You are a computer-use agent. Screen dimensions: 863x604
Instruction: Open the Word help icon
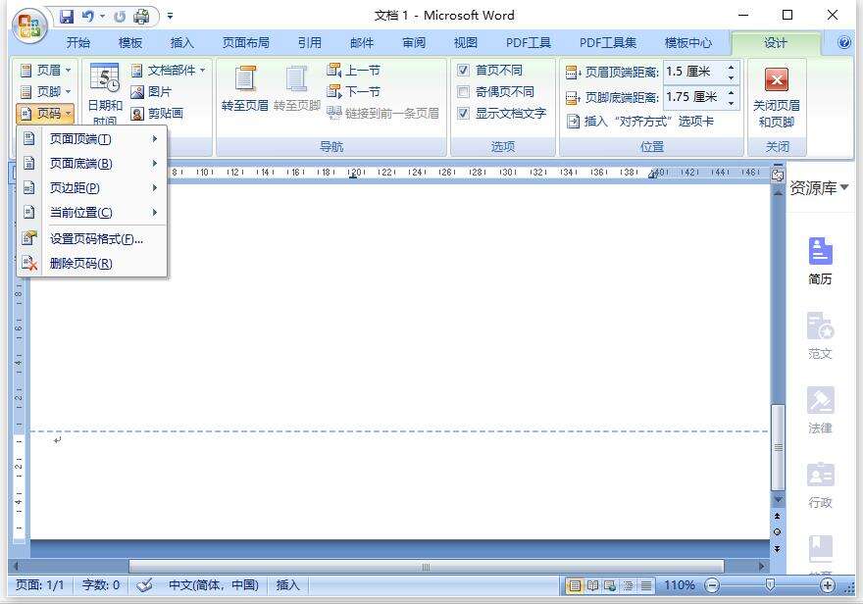click(843, 42)
